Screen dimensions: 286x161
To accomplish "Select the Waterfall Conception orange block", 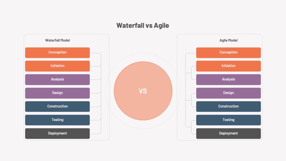I will pos(57,53).
